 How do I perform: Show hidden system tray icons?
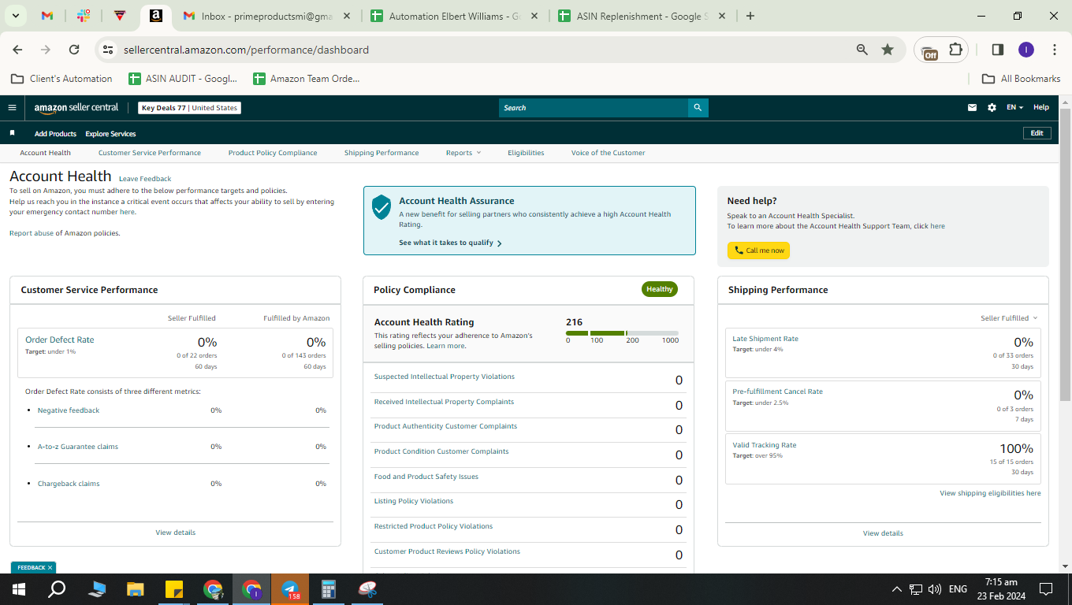tap(896, 589)
